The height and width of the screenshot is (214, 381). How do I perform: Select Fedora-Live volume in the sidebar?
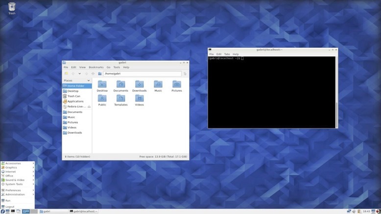[74, 107]
